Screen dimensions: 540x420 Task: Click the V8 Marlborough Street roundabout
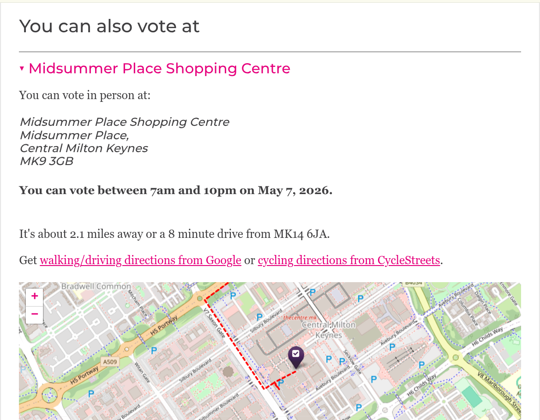point(456,357)
